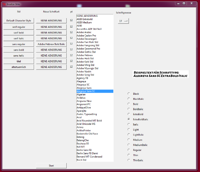The image size is (200, 172).
Task: Pick Berlin Sans FB Demi font
Action: [87, 153]
